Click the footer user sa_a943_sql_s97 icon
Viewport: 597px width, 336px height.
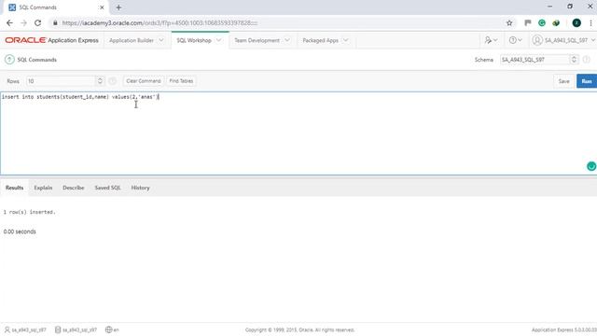click(7, 329)
